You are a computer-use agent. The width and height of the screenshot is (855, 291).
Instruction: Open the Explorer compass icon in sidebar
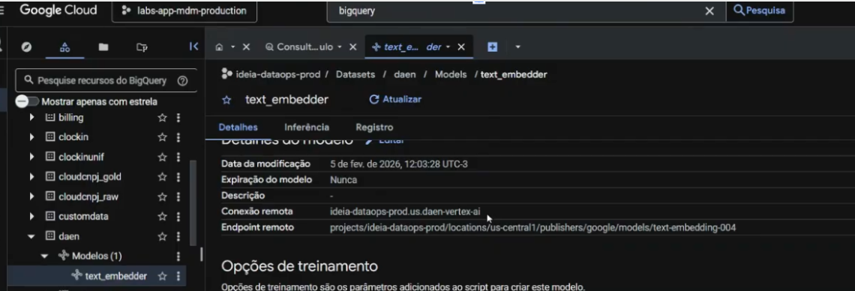point(26,46)
